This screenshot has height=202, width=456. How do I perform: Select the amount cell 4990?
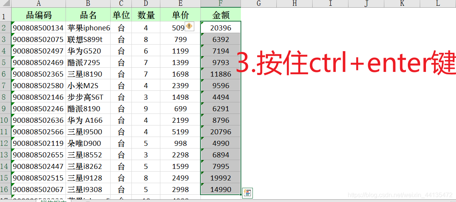[x=221, y=143]
